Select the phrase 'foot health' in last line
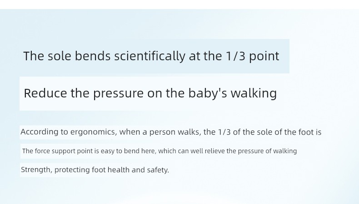 point(110,170)
